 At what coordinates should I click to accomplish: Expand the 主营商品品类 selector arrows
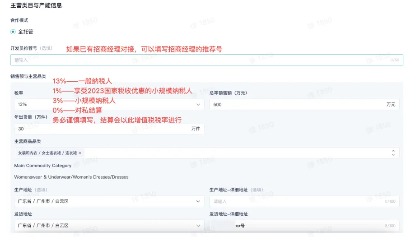click(393, 153)
